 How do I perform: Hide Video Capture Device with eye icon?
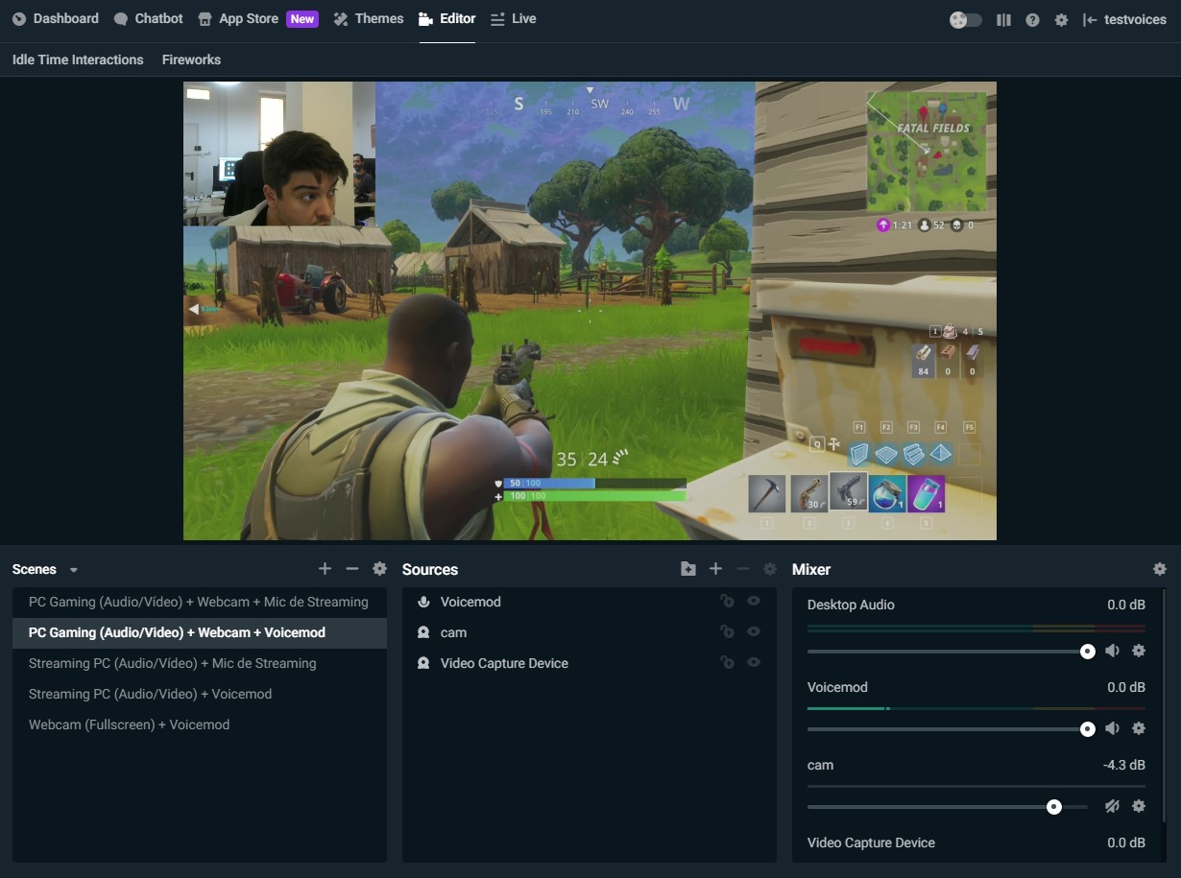(x=754, y=663)
